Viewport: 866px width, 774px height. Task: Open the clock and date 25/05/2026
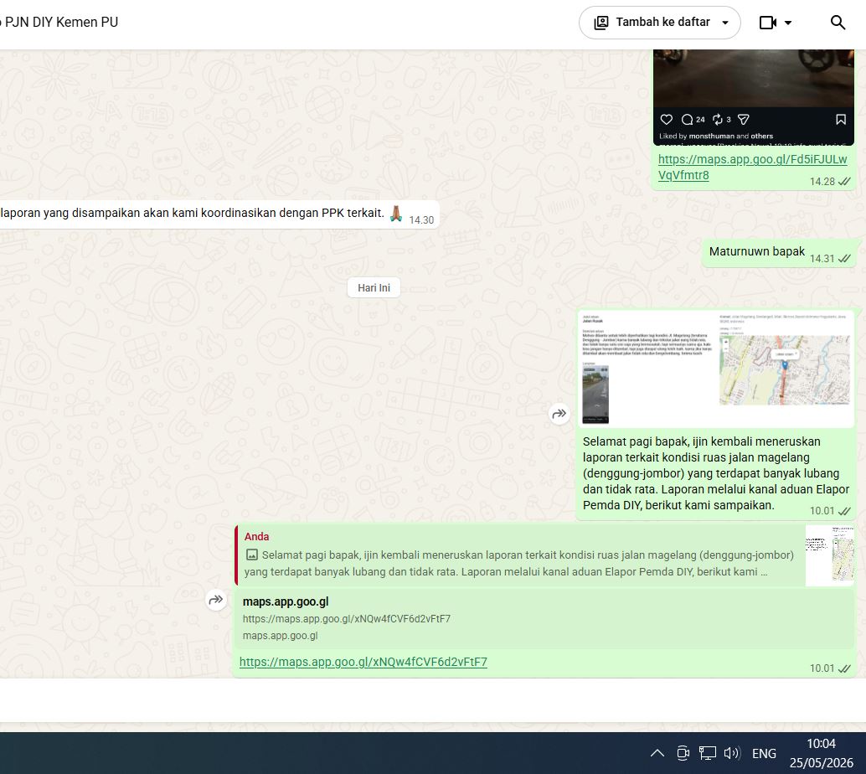822,753
